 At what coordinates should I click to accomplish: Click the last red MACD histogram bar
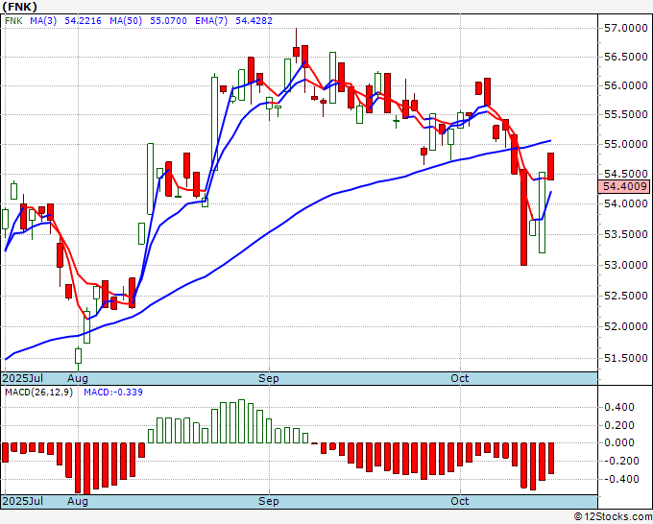pos(551,458)
